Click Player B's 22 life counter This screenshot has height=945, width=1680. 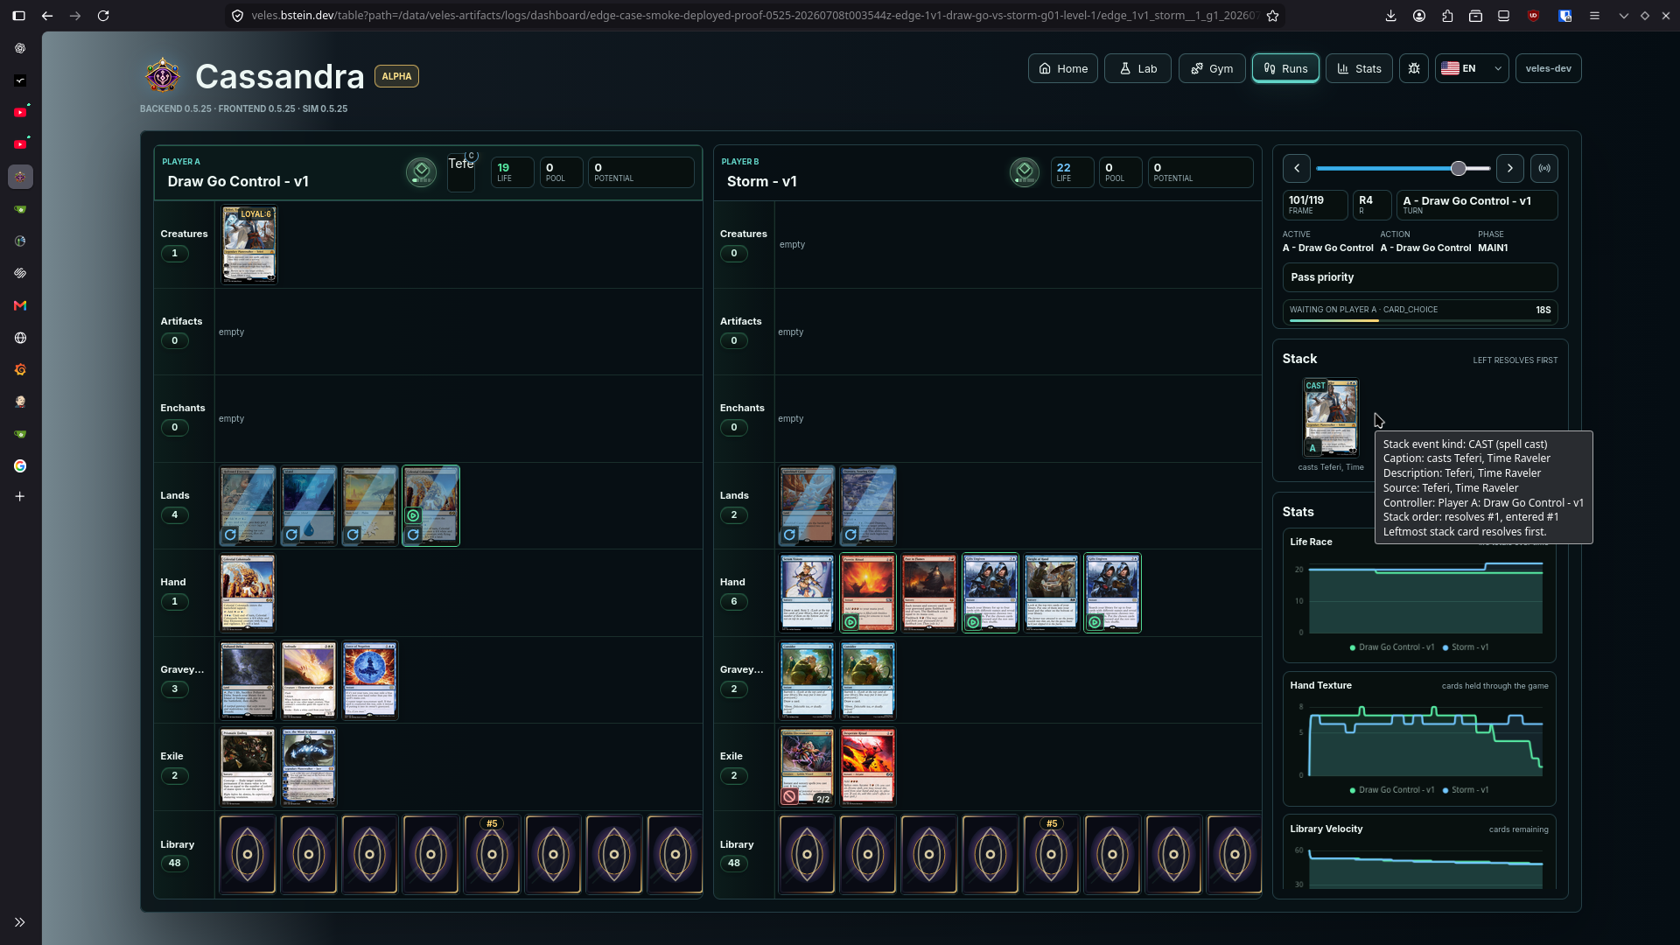point(1072,171)
